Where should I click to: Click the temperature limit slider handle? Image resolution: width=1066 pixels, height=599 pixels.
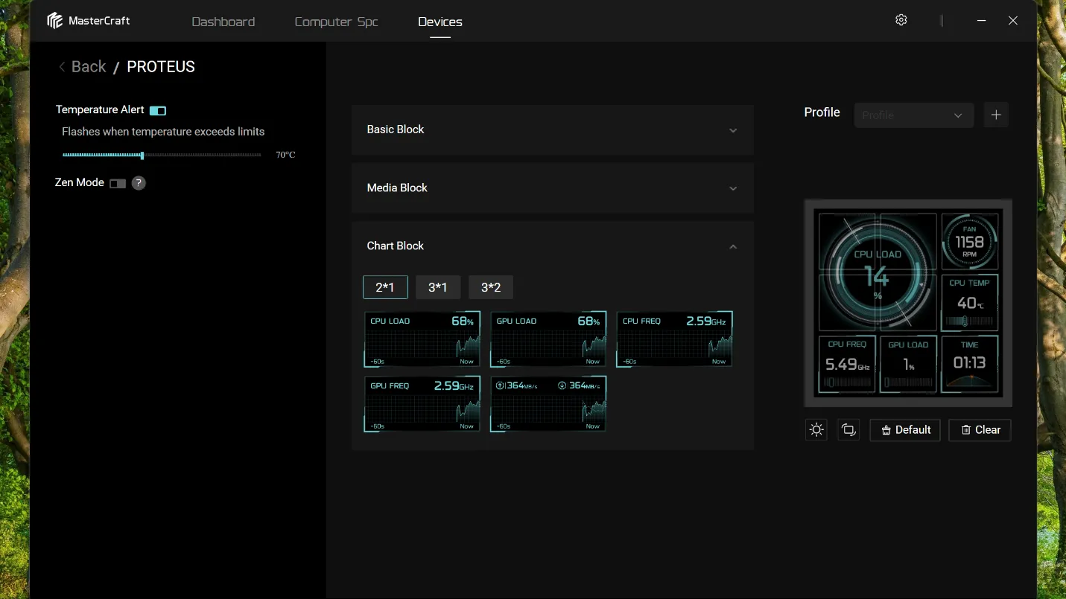142,155
